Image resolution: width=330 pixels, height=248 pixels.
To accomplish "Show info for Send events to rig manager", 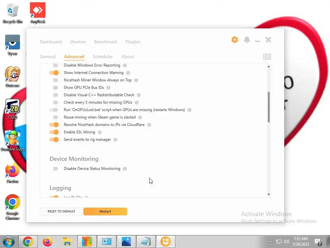I will pyautogui.click(x=115, y=139).
